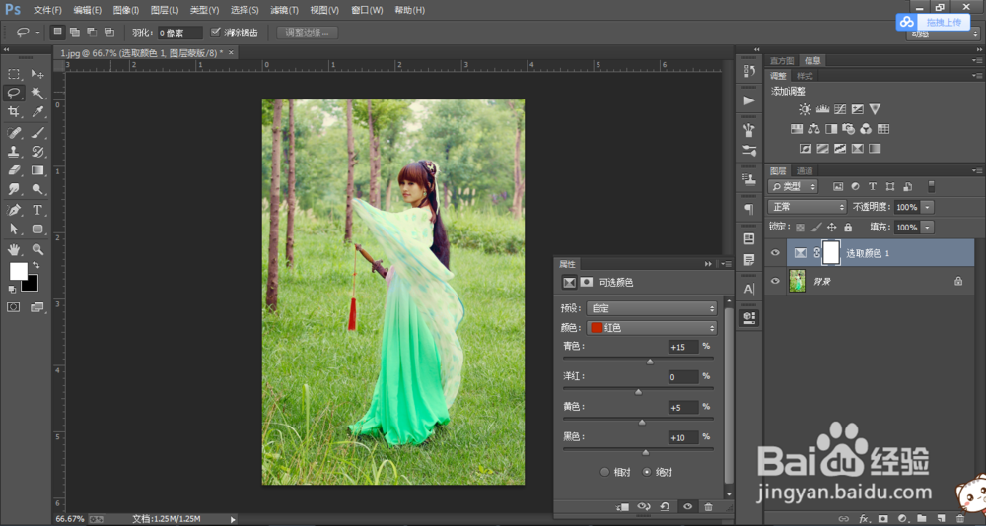Add a Photo Filter adjustment (camera icon)

coord(848,129)
